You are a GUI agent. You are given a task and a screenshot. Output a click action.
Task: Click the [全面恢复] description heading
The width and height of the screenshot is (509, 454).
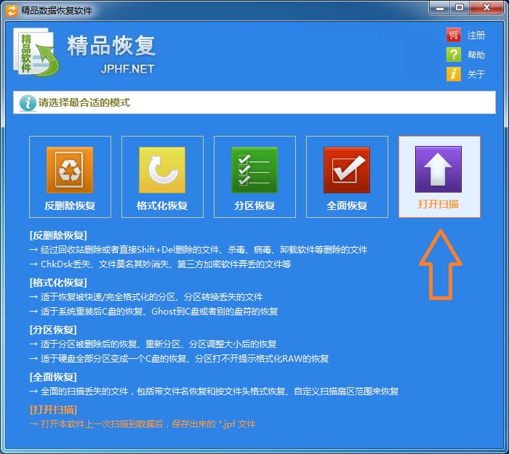[x=53, y=377]
